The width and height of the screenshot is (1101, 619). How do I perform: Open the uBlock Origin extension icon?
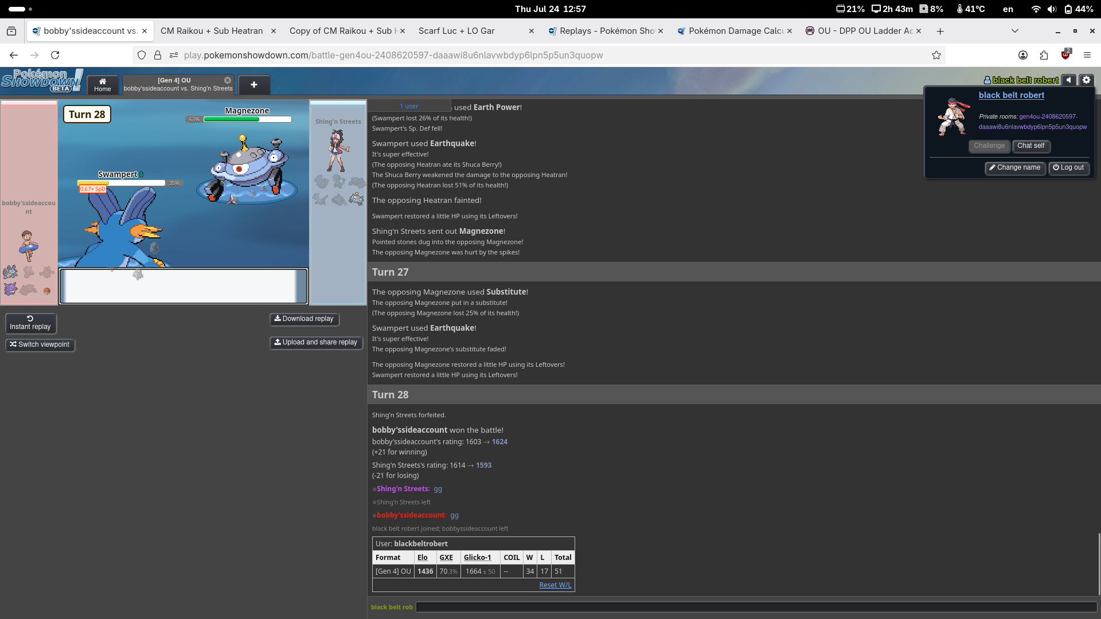(x=1065, y=55)
